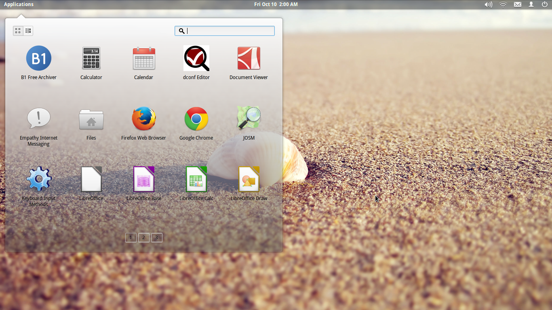Go to applications page 3

click(x=157, y=237)
